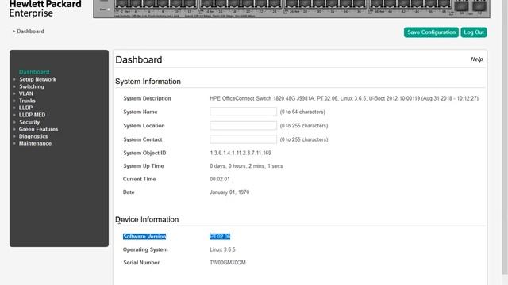Open the Security menu item
Screen dimensions: 508x285
click(29, 122)
